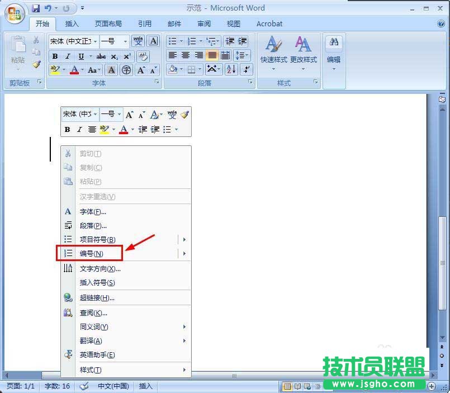
Task: Open the Bullets dropdown arrow in ribbon
Action: [181, 41]
